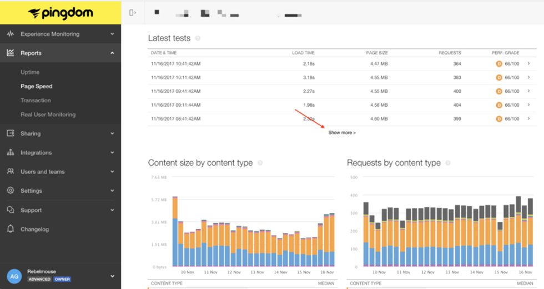544x289 pixels.
Task: Open the Transaction report
Action: click(36, 101)
